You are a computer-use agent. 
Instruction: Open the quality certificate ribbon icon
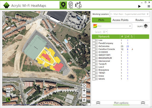click(71, 5)
